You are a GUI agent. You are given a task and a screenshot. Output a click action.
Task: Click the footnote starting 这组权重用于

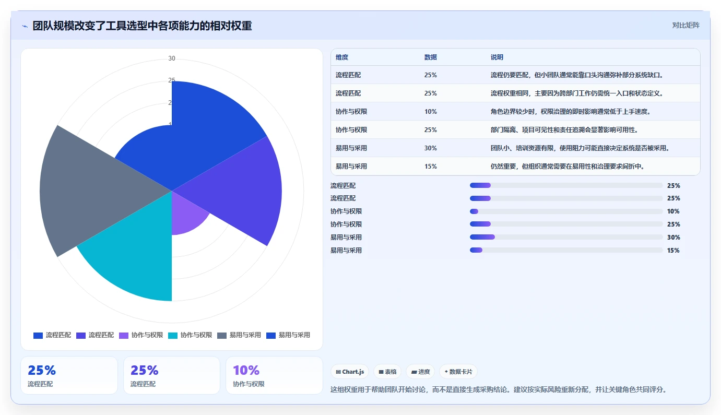499,389
